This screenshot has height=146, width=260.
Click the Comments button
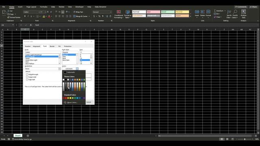pyautogui.click(x=241, y=7)
